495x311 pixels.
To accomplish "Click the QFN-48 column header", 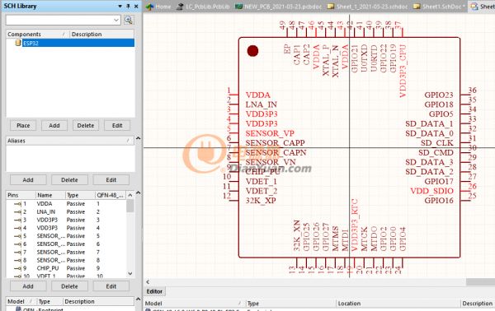I will click(111, 195).
